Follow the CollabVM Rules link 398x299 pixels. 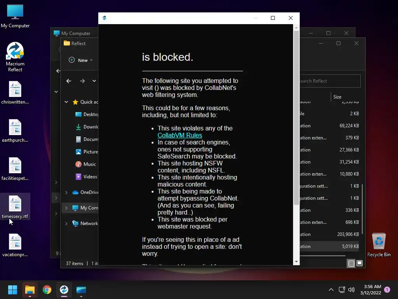180,135
